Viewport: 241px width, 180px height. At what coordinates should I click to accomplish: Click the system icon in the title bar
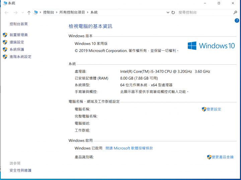point(5,3)
